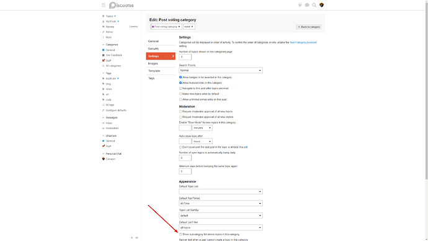Image resolution: width=428 pixels, height=241 pixels.
Task: Open the Site Feedback category in sidebar
Action: [x=114, y=55]
